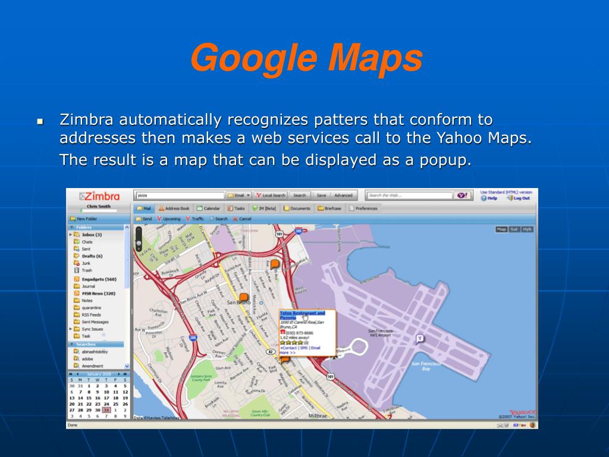This screenshot has height=457, width=609.
Task: Click more >> in the map popup
Action: pyautogui.click(x=287, y=352)
